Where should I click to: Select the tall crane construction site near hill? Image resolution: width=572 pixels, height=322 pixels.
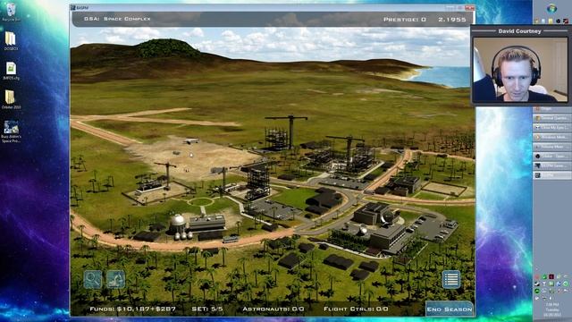tap(286, 132)
